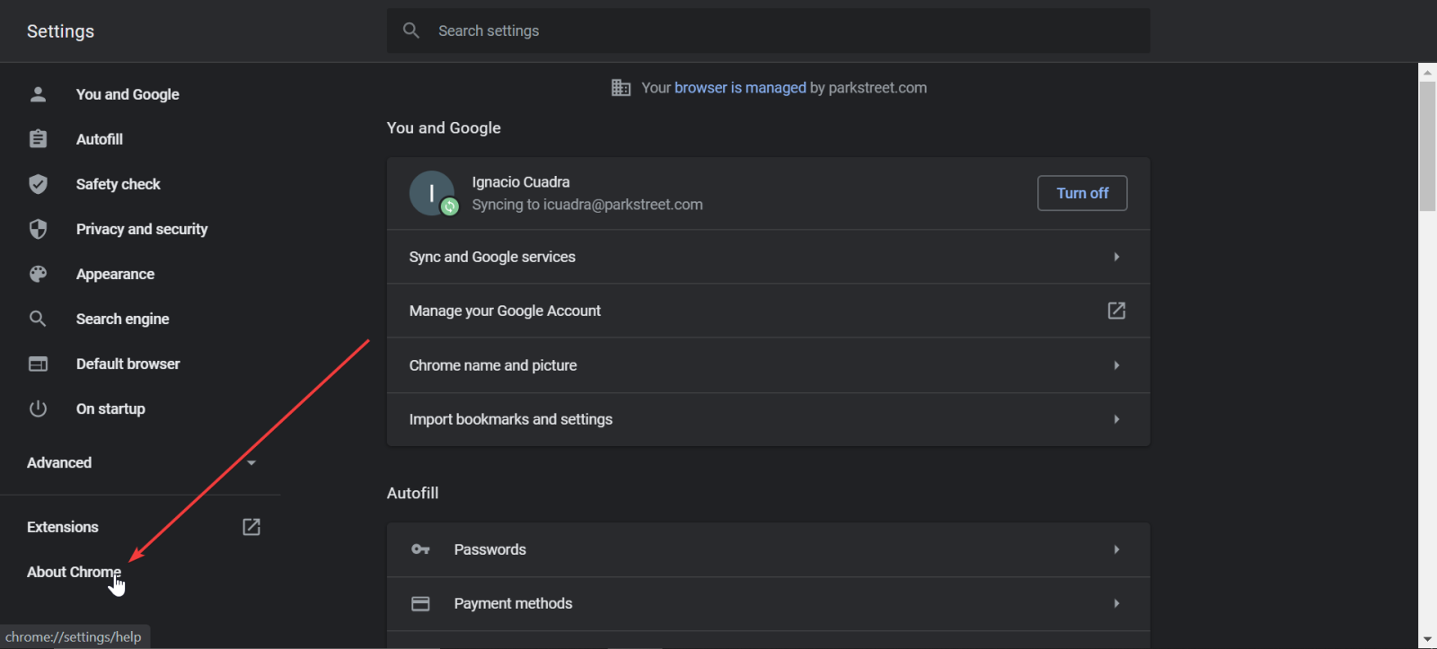Expand Import bookmarks and settings arrow
Viewport: 1437px width, 649px height.
[1116, 419]
